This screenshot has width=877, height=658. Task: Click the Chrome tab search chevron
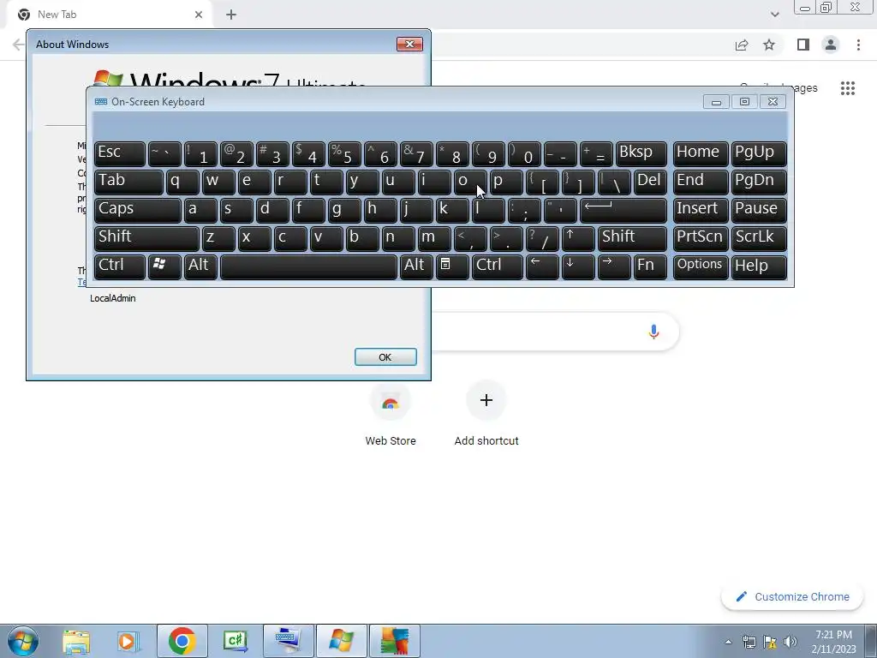point(774,15)
